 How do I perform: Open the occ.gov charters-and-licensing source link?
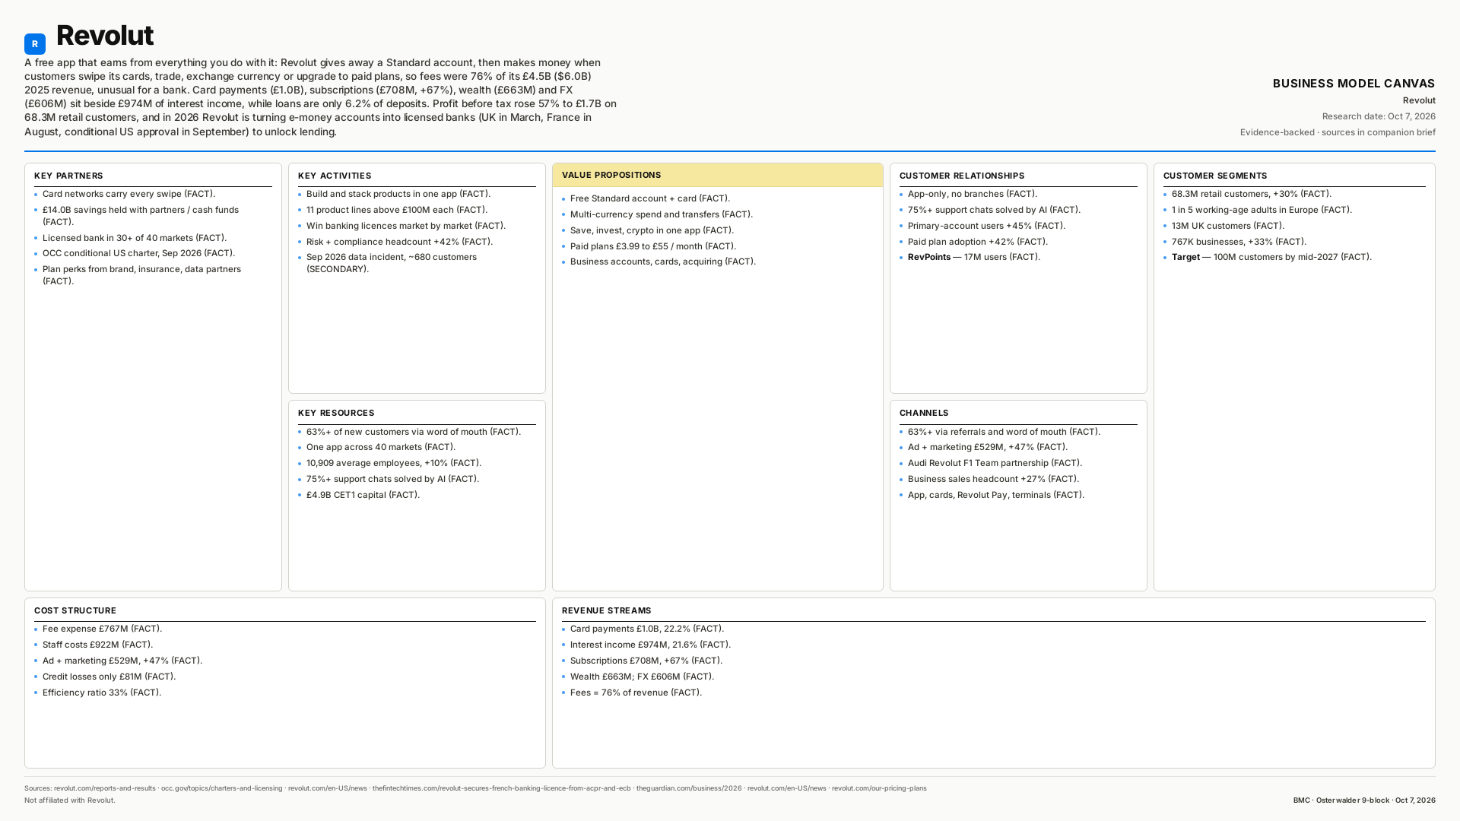point(221,788)
